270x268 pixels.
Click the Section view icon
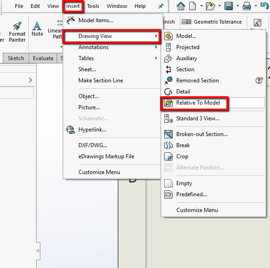tap(168, 69)
